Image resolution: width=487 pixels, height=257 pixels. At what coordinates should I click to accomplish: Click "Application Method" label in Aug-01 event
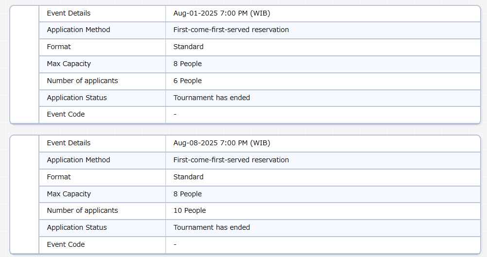pyautogui.click(x=78, y=30)
